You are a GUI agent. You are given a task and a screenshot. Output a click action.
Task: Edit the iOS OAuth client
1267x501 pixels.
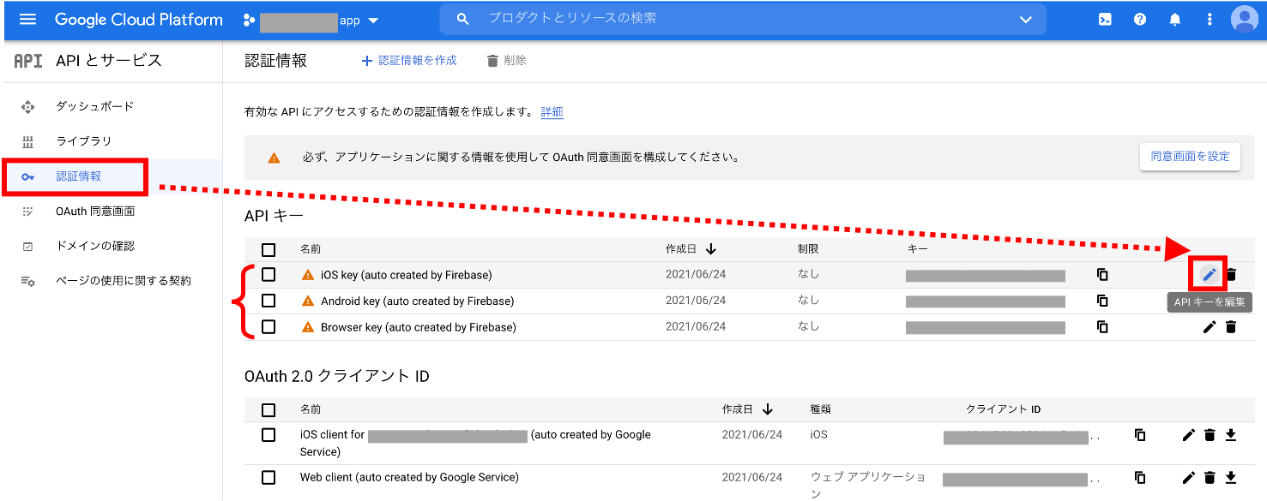tap(1189, 435)
